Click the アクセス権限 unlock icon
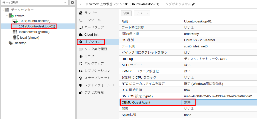257x119 pixels. pos(80,92)
